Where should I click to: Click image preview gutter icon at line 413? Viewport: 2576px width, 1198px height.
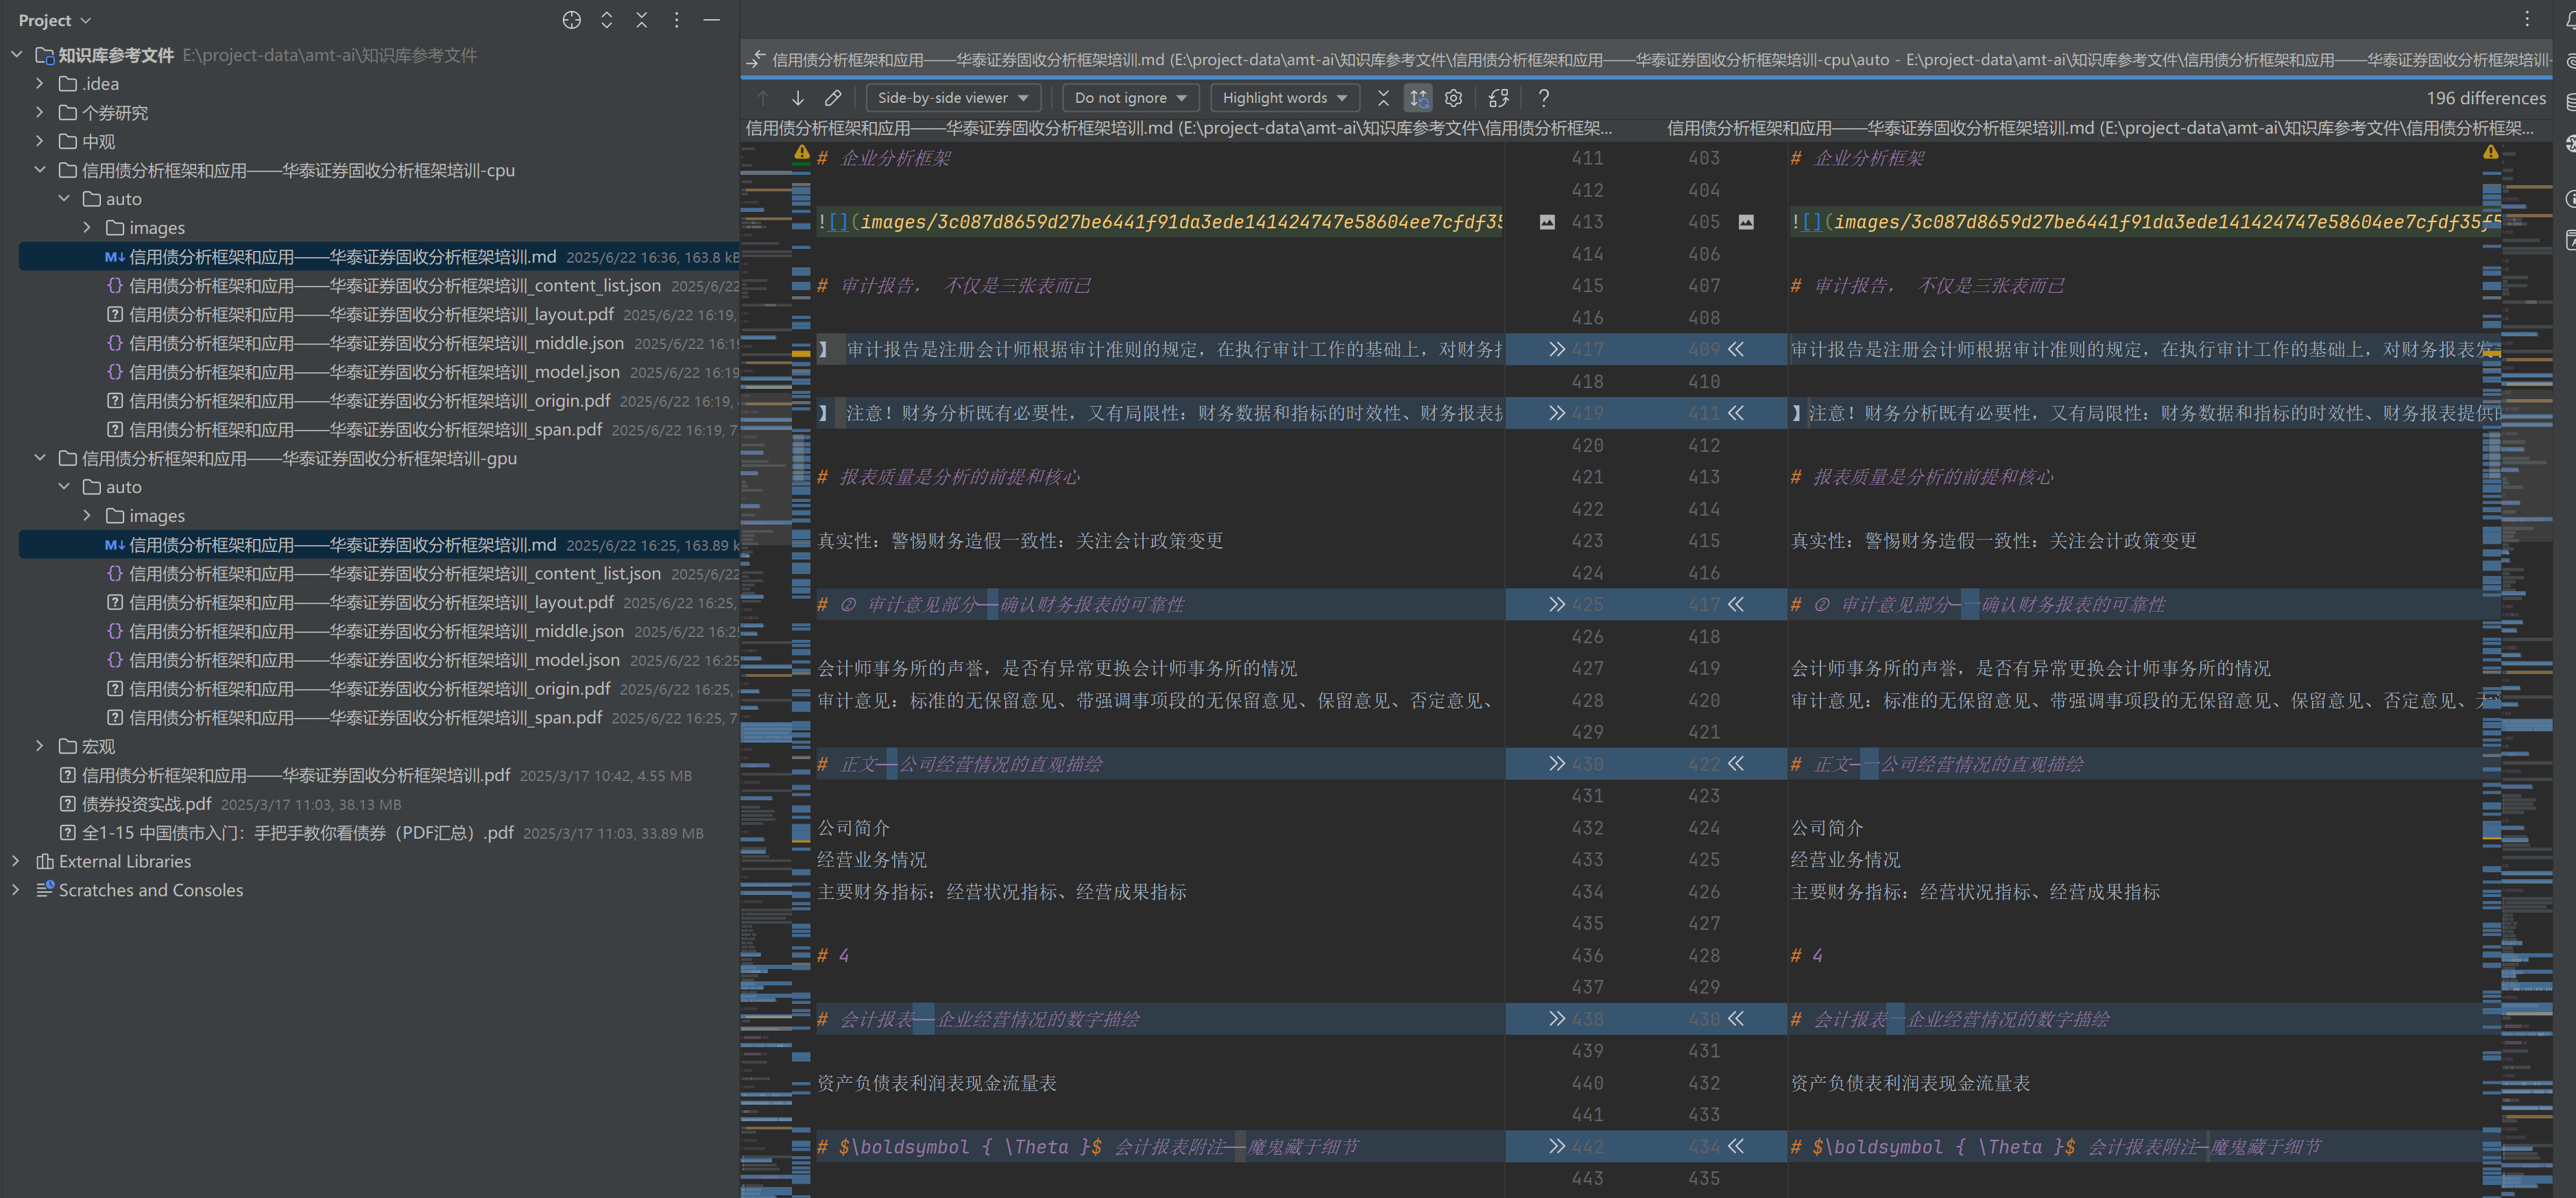1547,222
